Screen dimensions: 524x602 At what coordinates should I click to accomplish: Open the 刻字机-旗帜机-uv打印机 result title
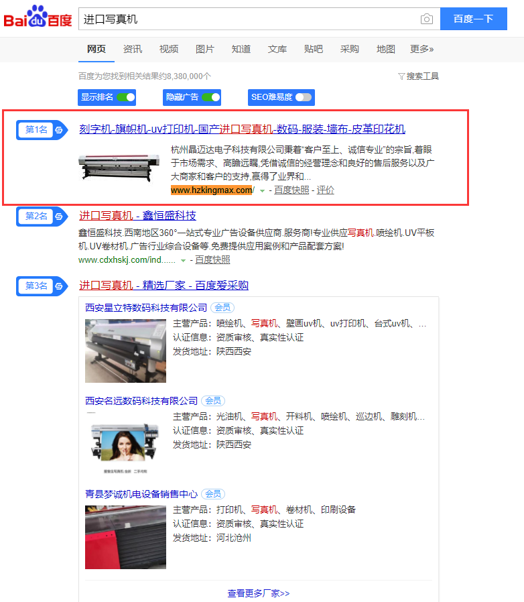tap(242, 129)
